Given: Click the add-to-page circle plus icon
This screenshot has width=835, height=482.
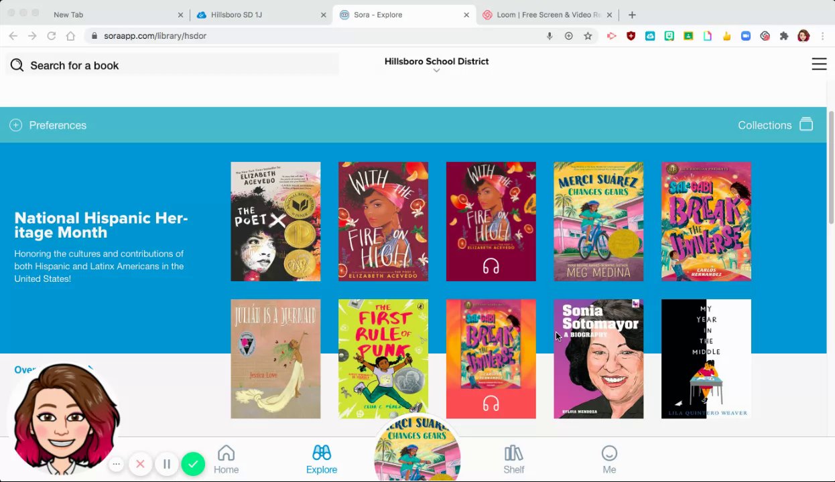Looking at the screenshot, I should pyautogui.click(x=569, y=36).
